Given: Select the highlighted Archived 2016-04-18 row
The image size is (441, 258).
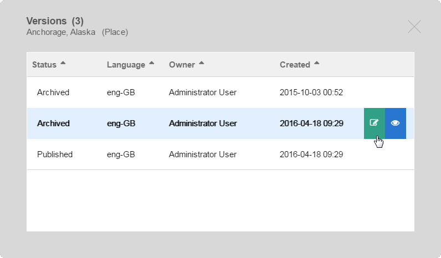Looking at the screenshot, I should point(221,123).
